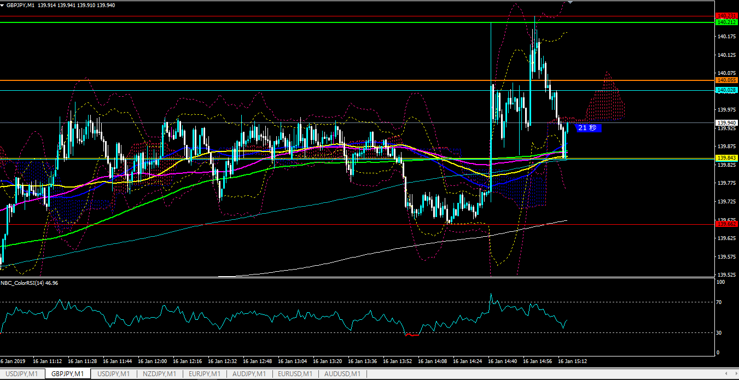Image resolution: width=739 pixels, height=380 pixels.
Task: Click the 139.575 price scale value
Action: point(726,257)
